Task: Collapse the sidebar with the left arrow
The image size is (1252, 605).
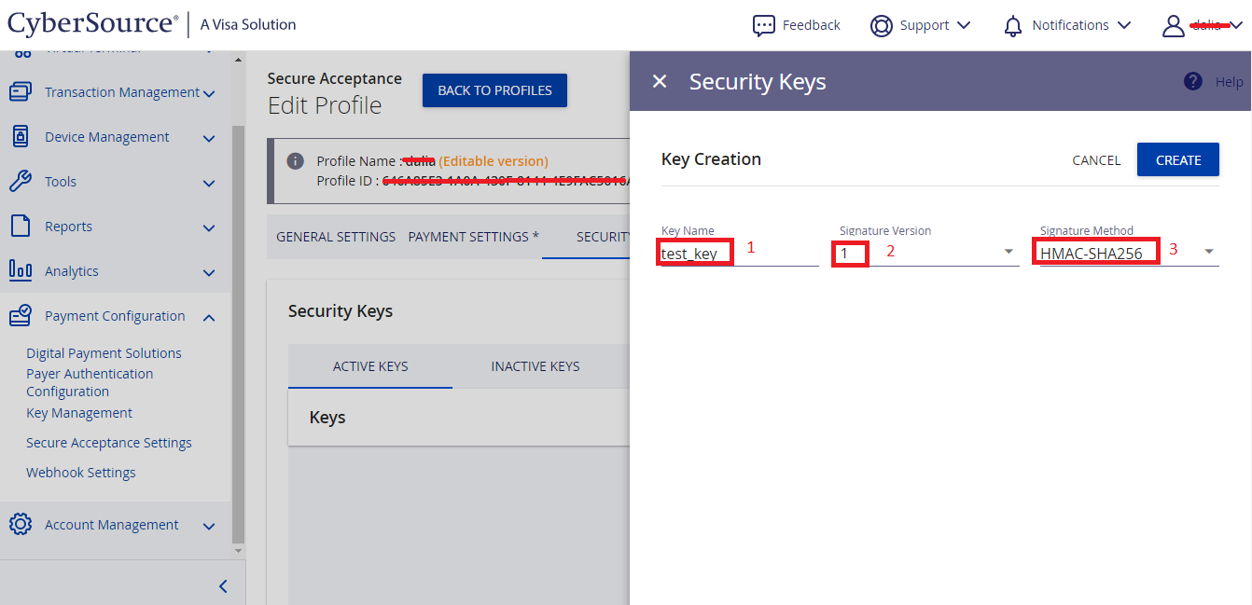Action: click(x=223, y=586)
